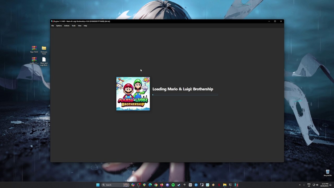Click the Ryujinx logo in the title bar

coord(52,21)
